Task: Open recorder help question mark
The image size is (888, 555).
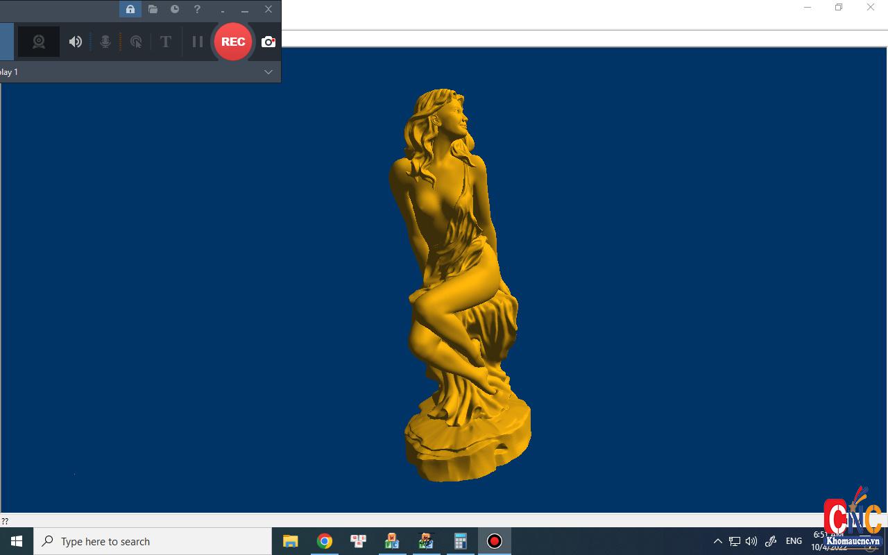Action: [197, 9]
